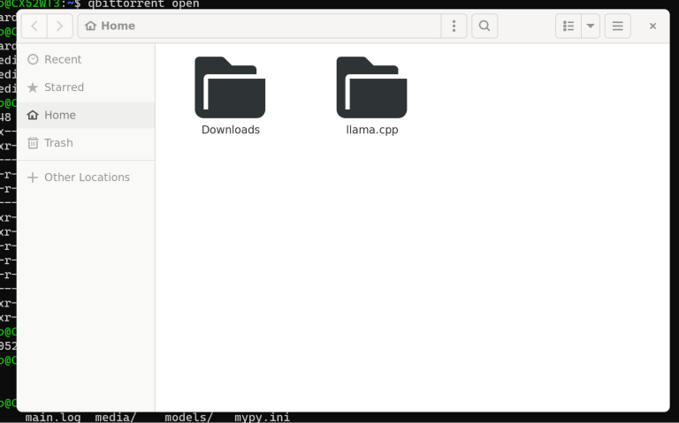Click the house icon in path bar

90,26
